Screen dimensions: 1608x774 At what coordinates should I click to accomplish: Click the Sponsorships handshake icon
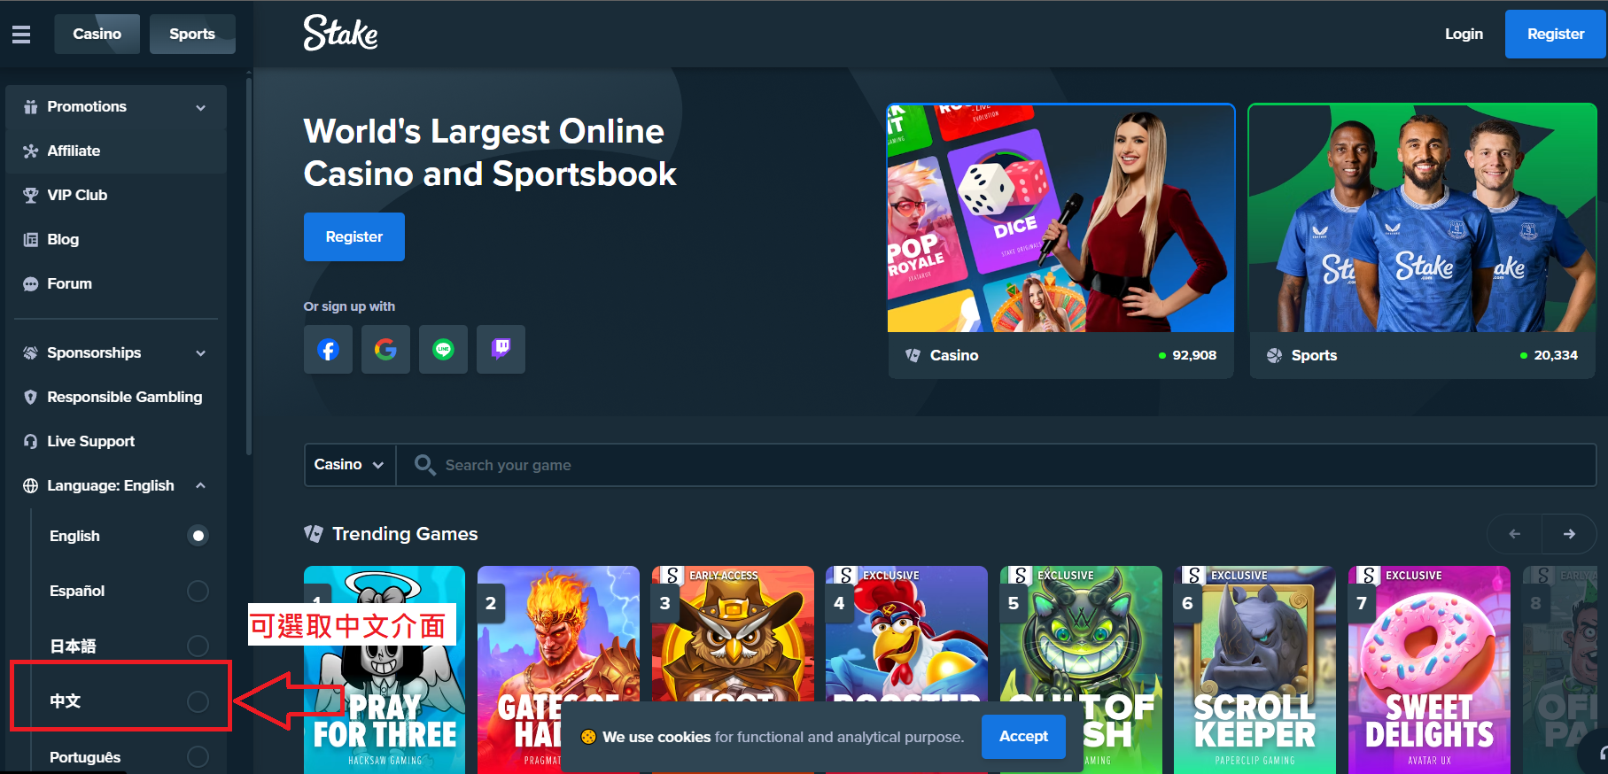pyautogui.click(x=31, y=353)
